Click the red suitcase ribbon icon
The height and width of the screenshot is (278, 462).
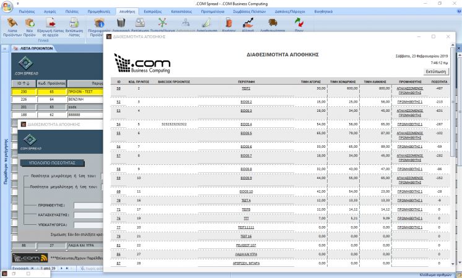(229, 23)
